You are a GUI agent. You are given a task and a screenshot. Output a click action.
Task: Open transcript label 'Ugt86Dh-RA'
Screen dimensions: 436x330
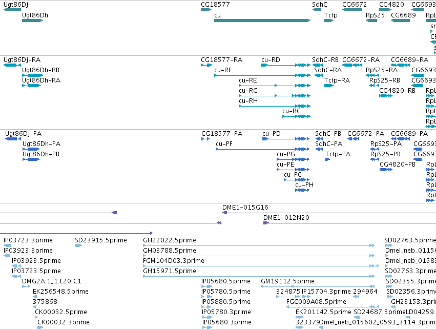[x=41, y=80]
